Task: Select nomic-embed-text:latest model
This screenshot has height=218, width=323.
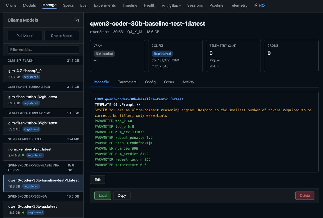Action: tap(43, 152)
